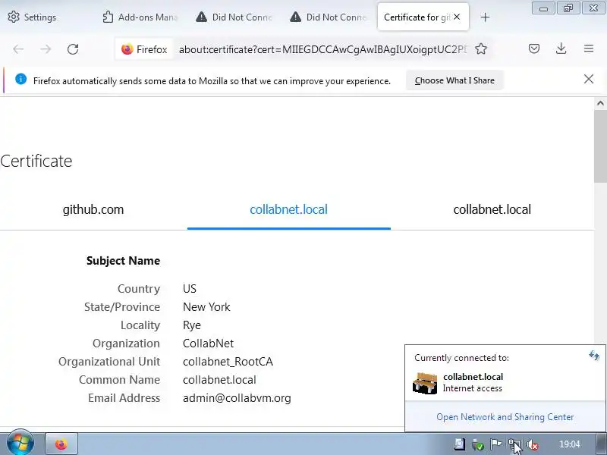Click the Subject Name heading
607x455 pixels.
[123, 261]
